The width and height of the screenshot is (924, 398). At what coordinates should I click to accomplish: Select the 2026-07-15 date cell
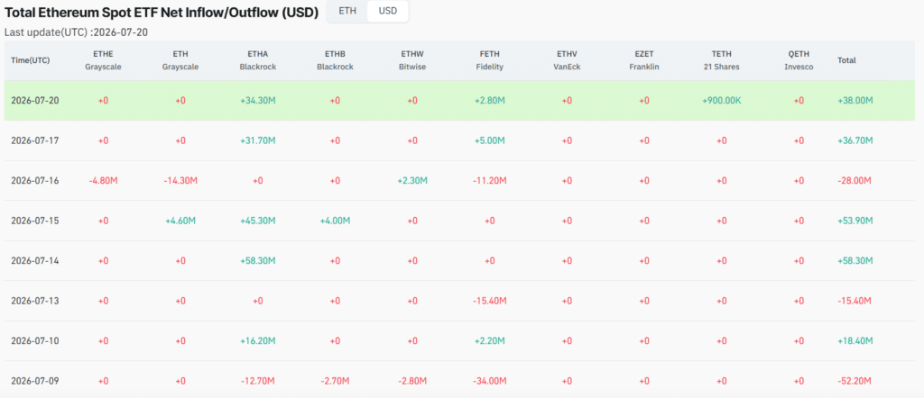(x=33, y=221)
